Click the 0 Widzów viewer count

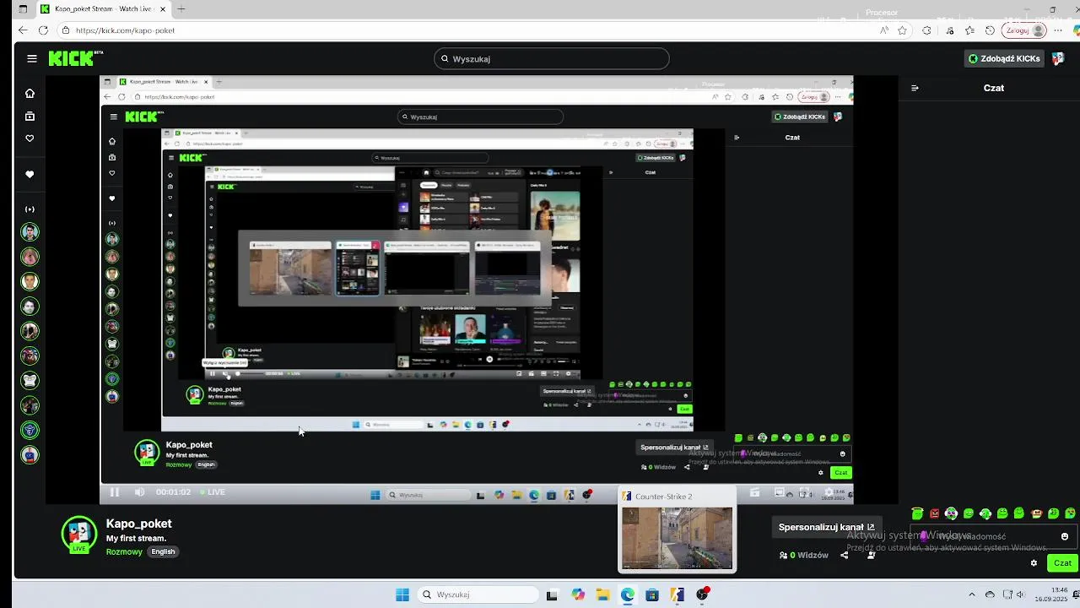pyautogui.click(x=803, y=555)
